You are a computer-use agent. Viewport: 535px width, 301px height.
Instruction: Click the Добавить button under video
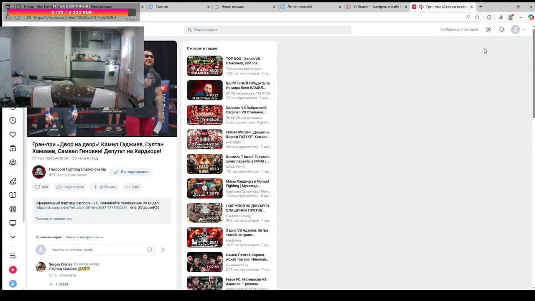tap(104, 187)
